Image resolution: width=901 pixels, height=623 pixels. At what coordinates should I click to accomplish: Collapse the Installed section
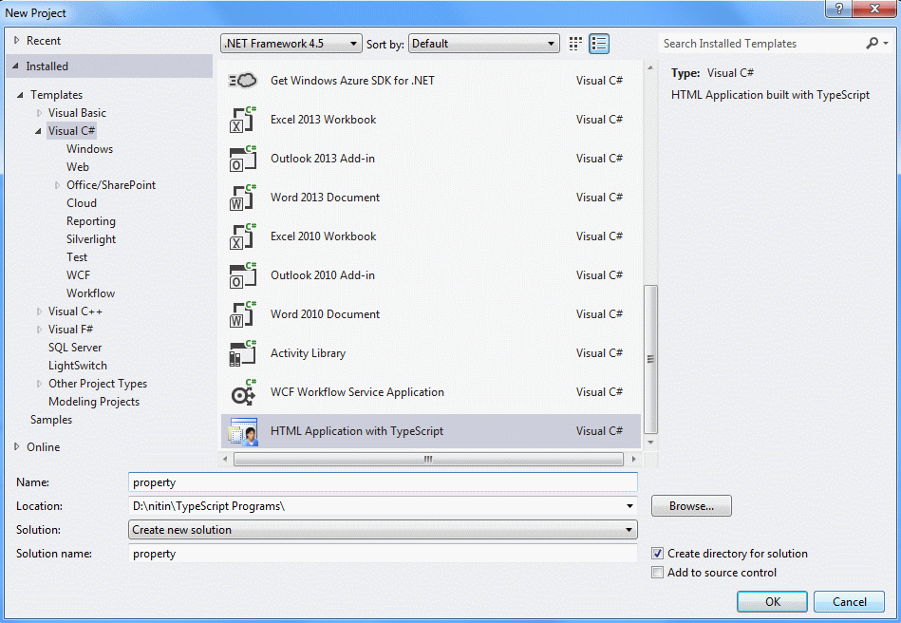(x=15, y=66)
